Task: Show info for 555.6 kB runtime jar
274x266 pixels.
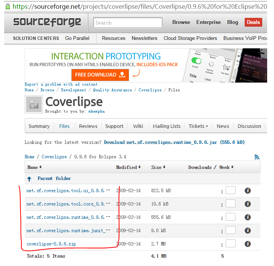Action: 248,217
